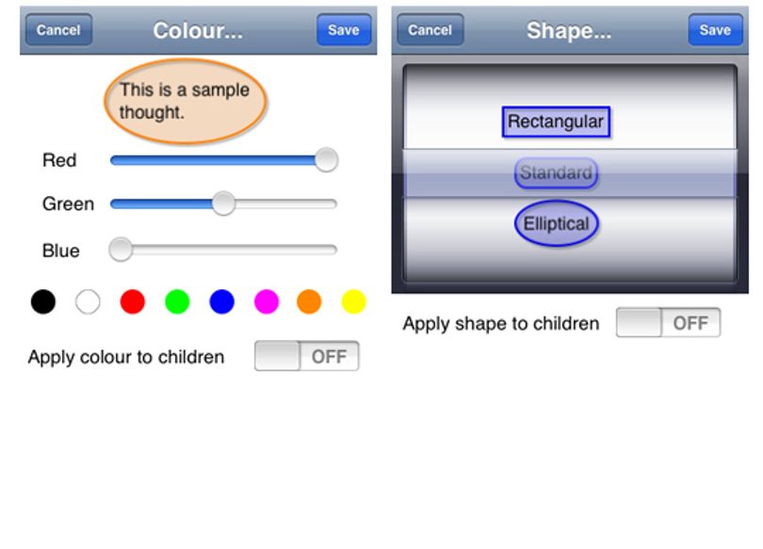Choose Standard shape in picker

[x=556, y=172]
